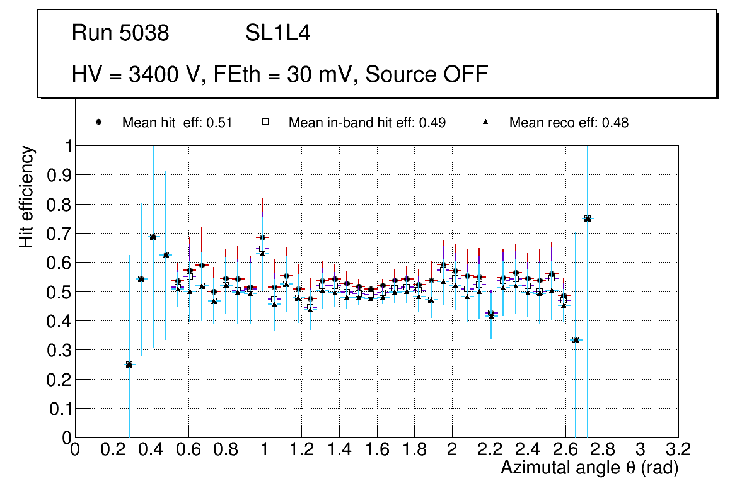Select the lowest data point at efficiency 0.25

[129, 364]
